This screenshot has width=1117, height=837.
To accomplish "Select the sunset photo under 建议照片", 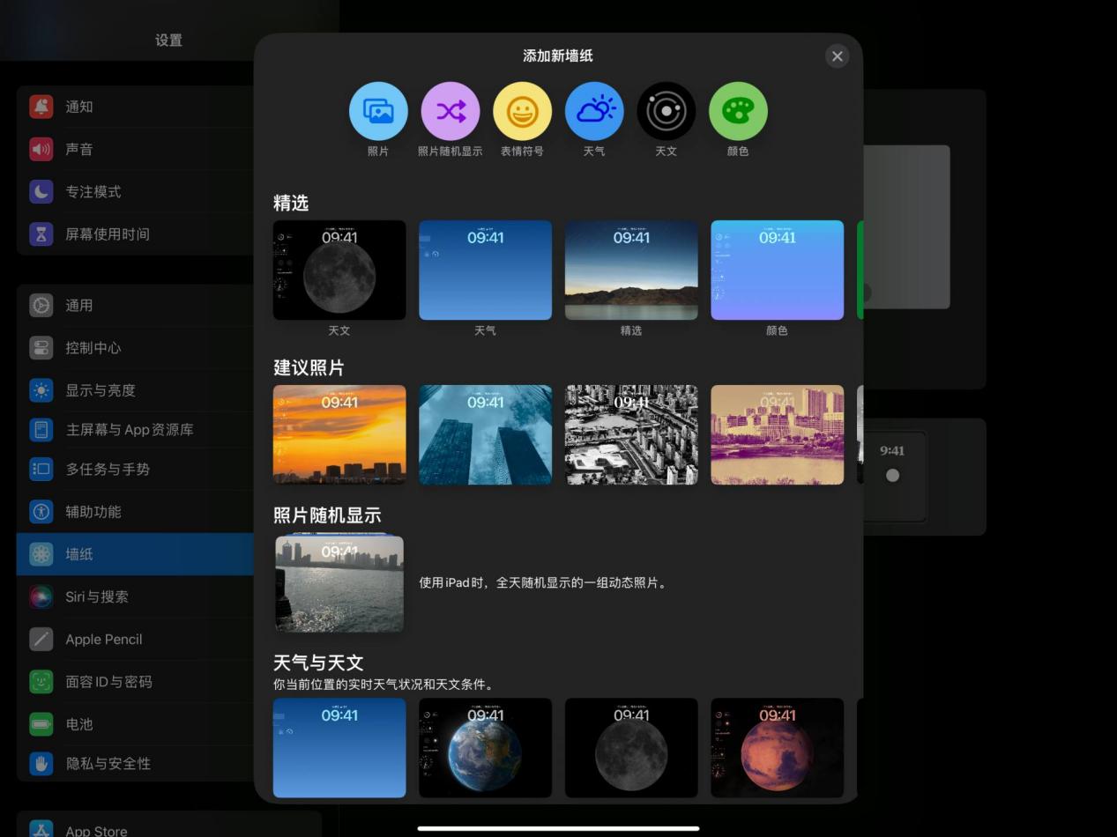I will click(x=339, y=433).
